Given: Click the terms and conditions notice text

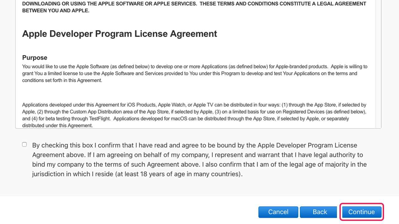Looking at the screenshot, I should 193,7.
